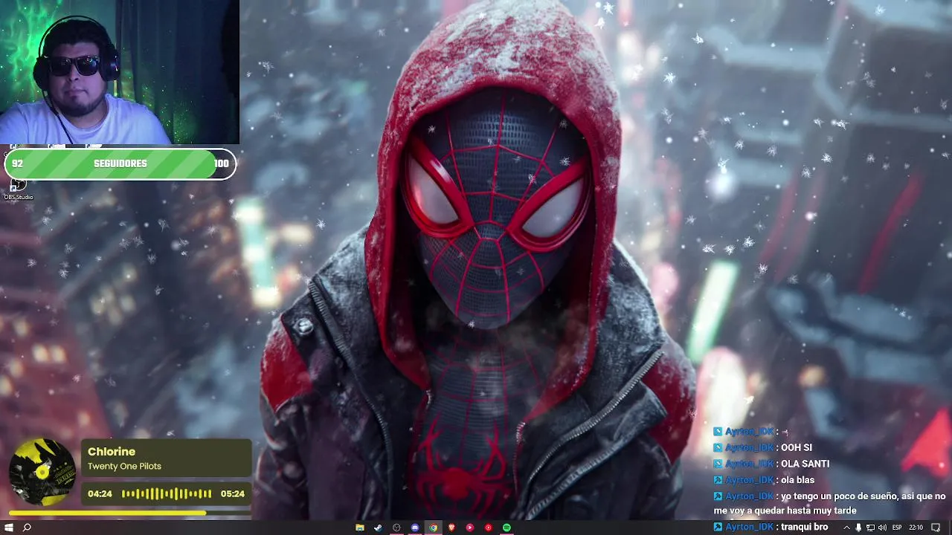
Task: Click the chat message OLA SANTI
Action: (805, 464)
